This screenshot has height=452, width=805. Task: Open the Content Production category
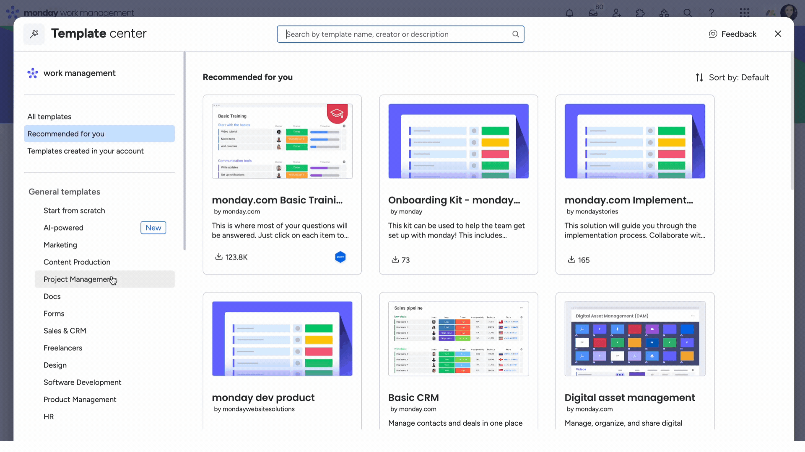pos(105,262)
